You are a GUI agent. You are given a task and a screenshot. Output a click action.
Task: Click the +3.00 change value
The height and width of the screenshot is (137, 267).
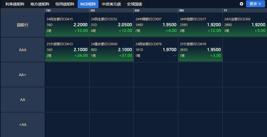point(215,56)
